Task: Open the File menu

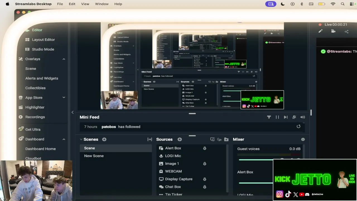Action: click(x=60, y=4)
